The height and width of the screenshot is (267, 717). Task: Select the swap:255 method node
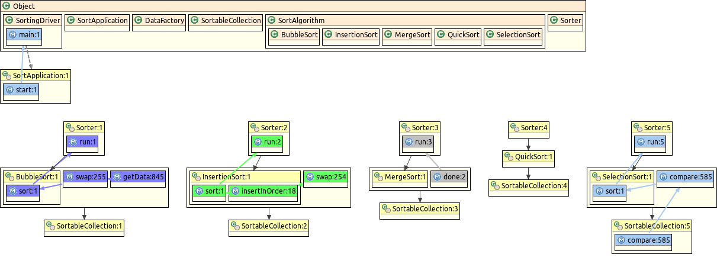[x=85, y=176]
